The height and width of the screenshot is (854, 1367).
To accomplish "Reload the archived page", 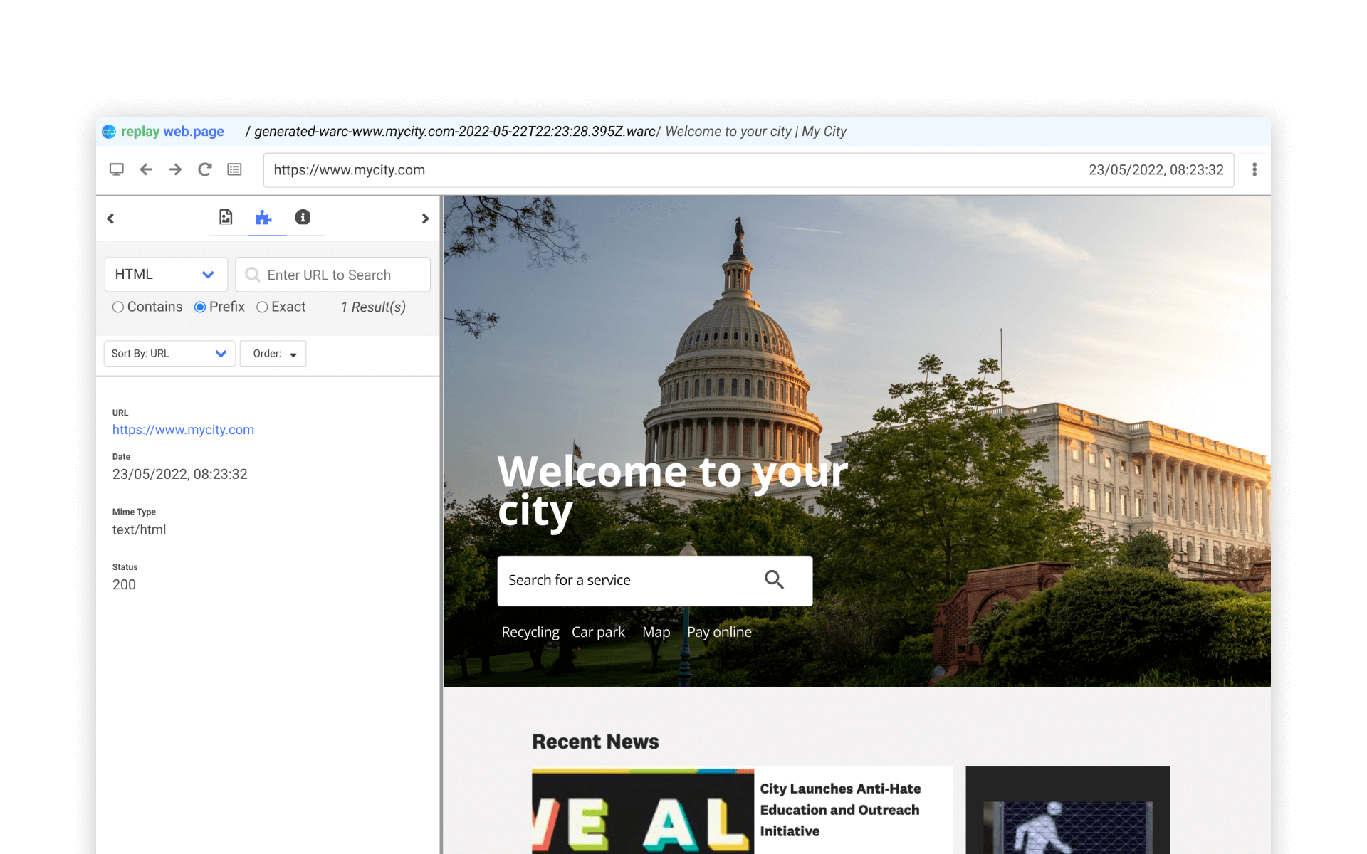I will 205,169.
